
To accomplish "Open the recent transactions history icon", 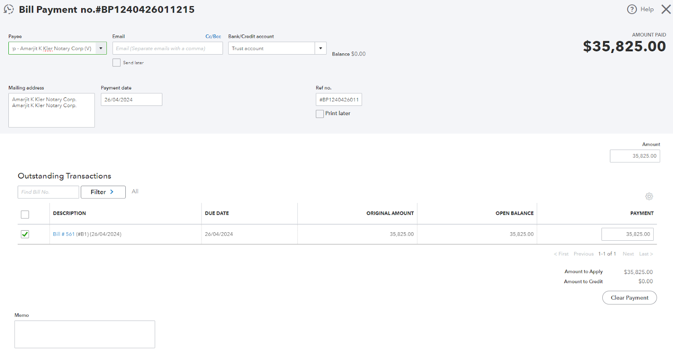I will coord(9,9).
